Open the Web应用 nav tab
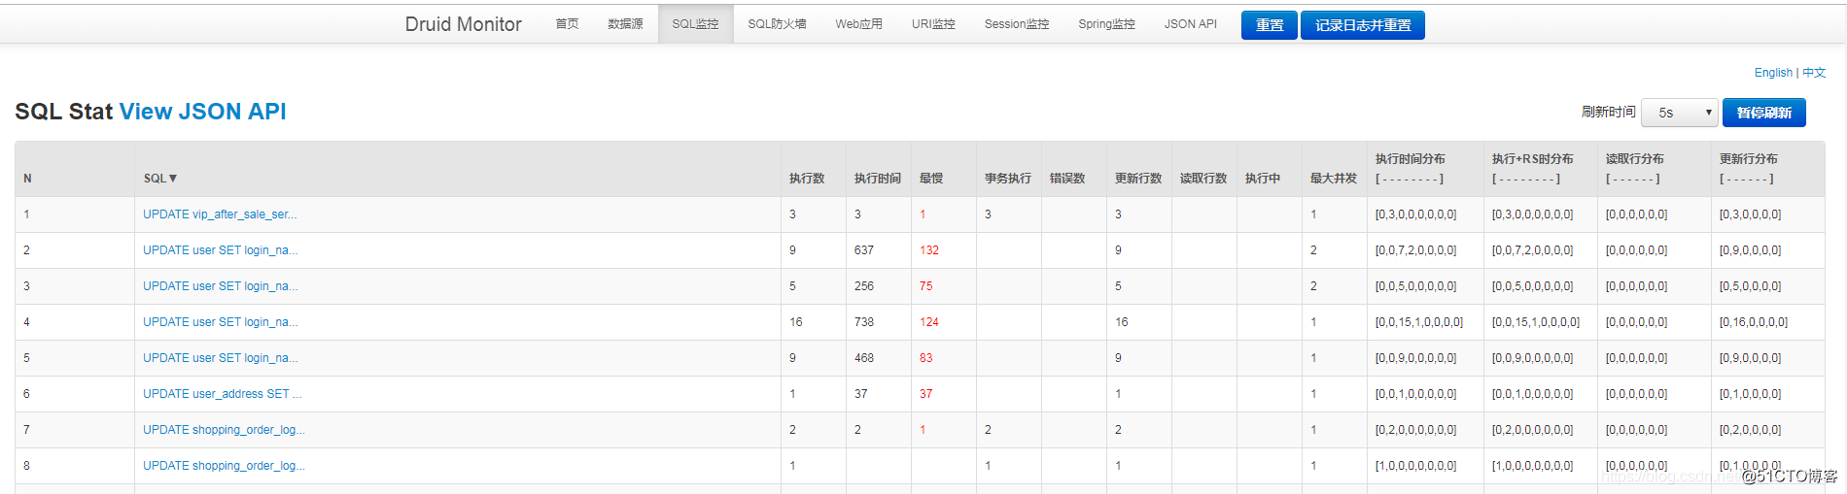The width and height of the screenshot is (1847, 494). [858, 24]
